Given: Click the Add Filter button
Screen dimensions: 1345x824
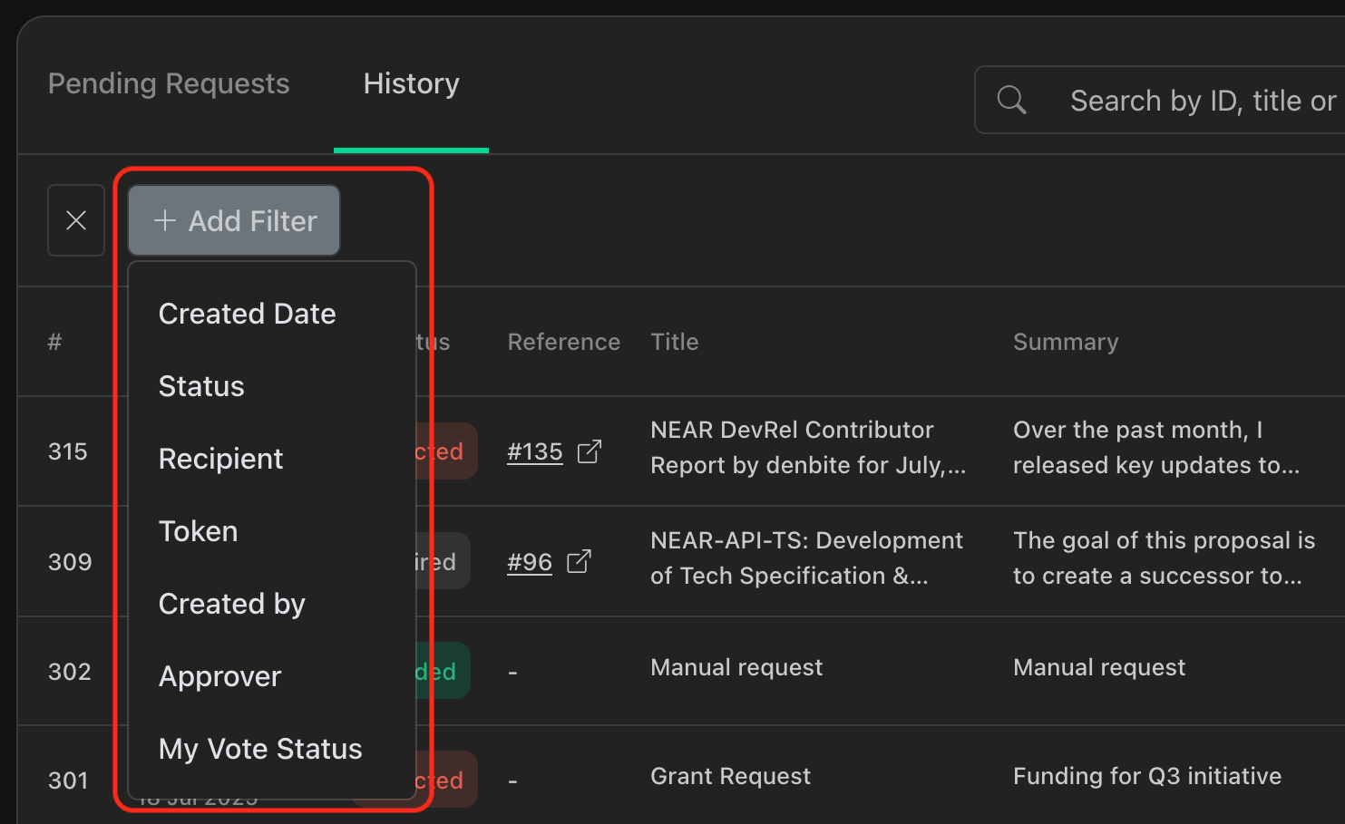Looking at the screenshot, I should point(233,220).
